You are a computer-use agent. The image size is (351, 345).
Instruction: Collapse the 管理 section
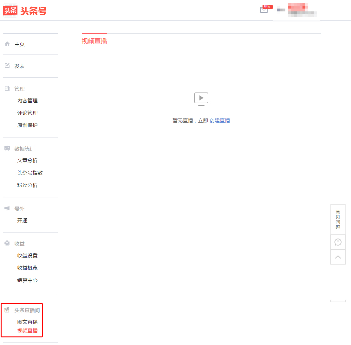19,88
